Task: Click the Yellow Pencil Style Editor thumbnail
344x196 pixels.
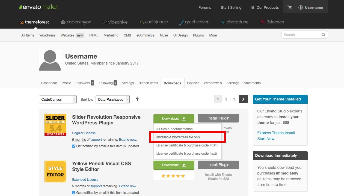Action: (x=55, y=171)
